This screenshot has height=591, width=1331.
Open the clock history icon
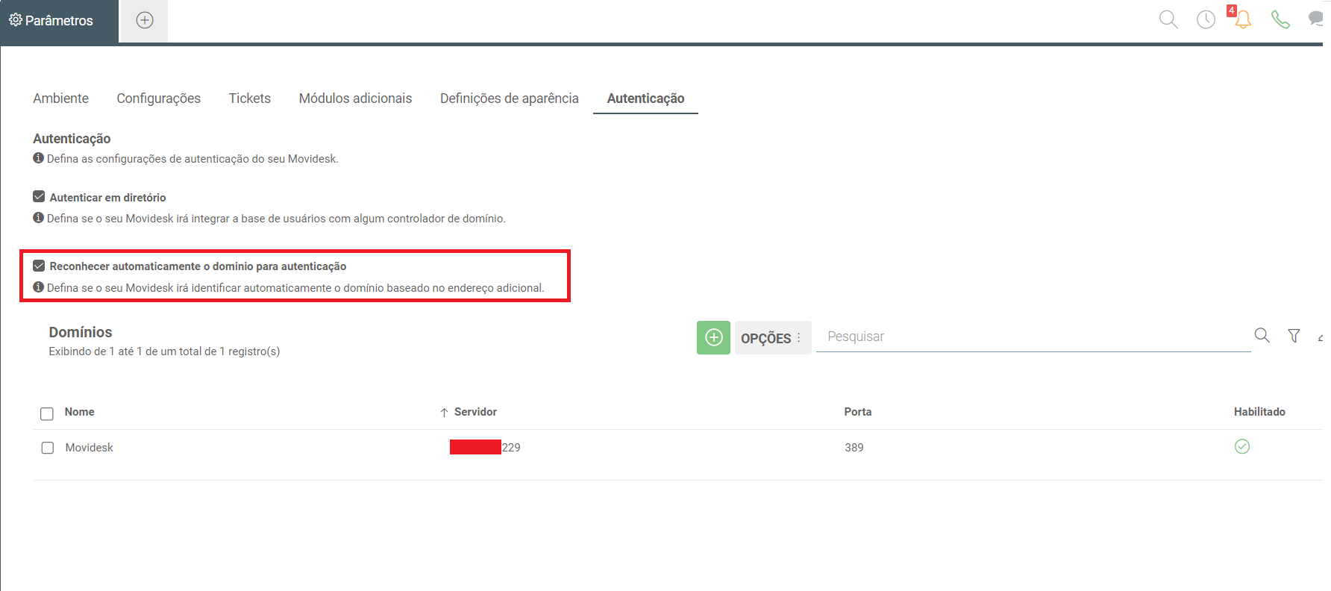click(1206, 19)
